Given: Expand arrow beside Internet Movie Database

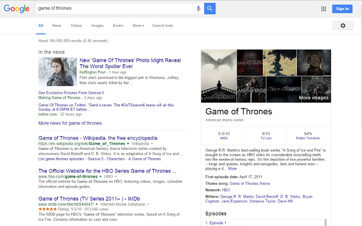Looking at the screenshot, I should [148, 205].
